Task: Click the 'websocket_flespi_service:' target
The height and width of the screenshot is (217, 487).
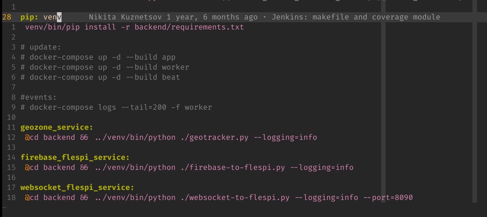Action: click(x=77, y=187)
